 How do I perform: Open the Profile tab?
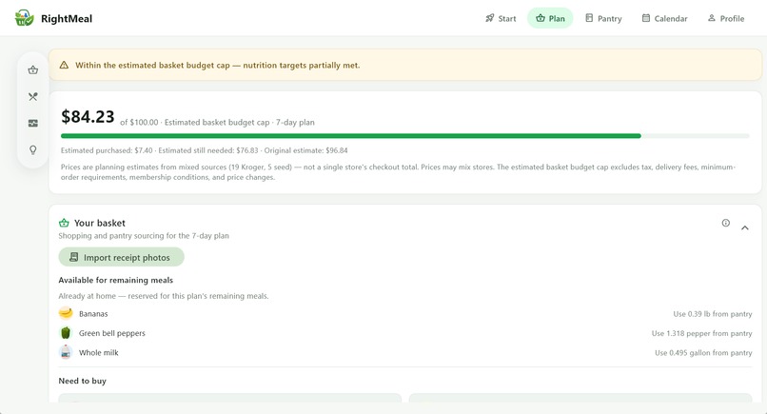tap(726, 19)
